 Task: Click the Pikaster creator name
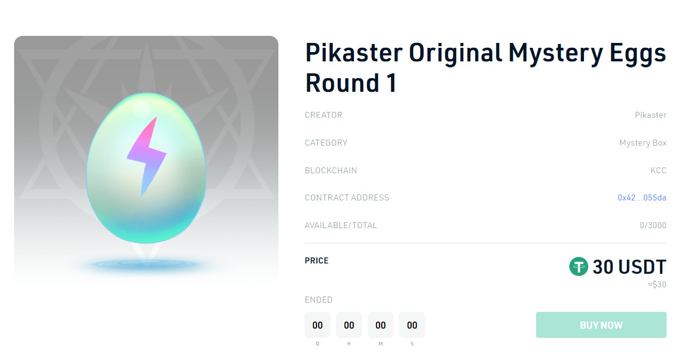pyautogui.click(x=650, y=115)
